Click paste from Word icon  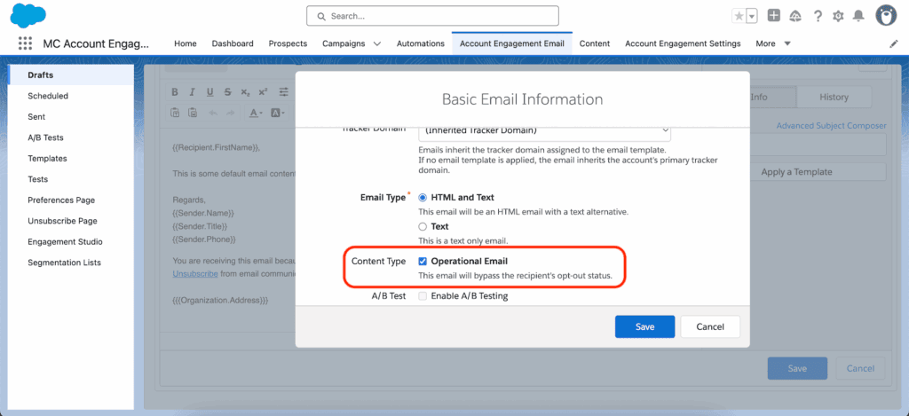coord(193,113)
